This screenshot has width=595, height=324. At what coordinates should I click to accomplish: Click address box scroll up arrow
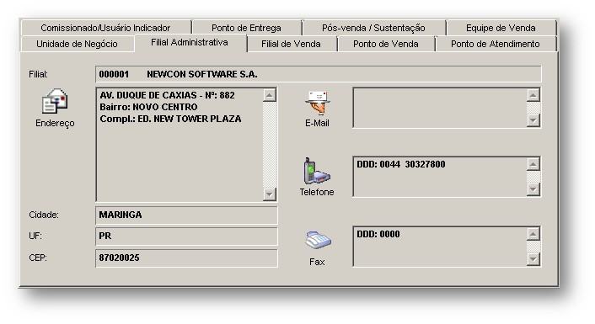coord(270,95)
